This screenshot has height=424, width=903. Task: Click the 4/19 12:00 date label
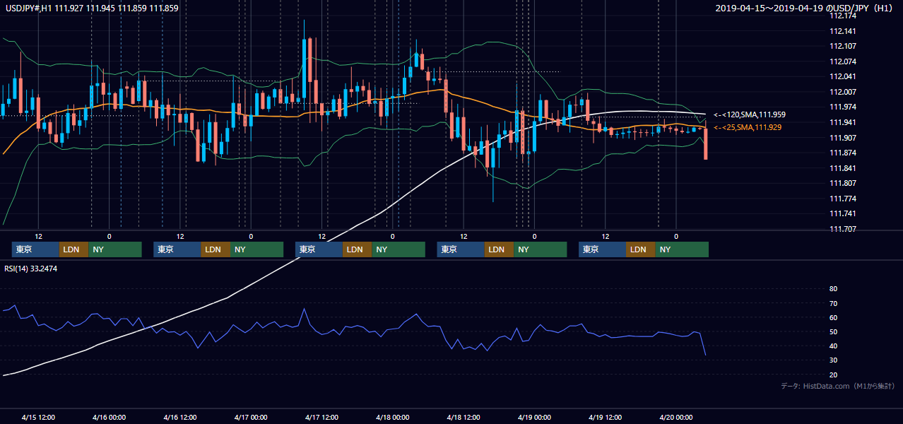[x=606, y=417]
